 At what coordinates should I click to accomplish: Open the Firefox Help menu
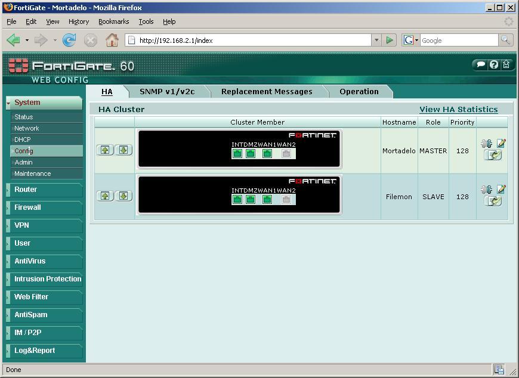[x=169, y=21]
